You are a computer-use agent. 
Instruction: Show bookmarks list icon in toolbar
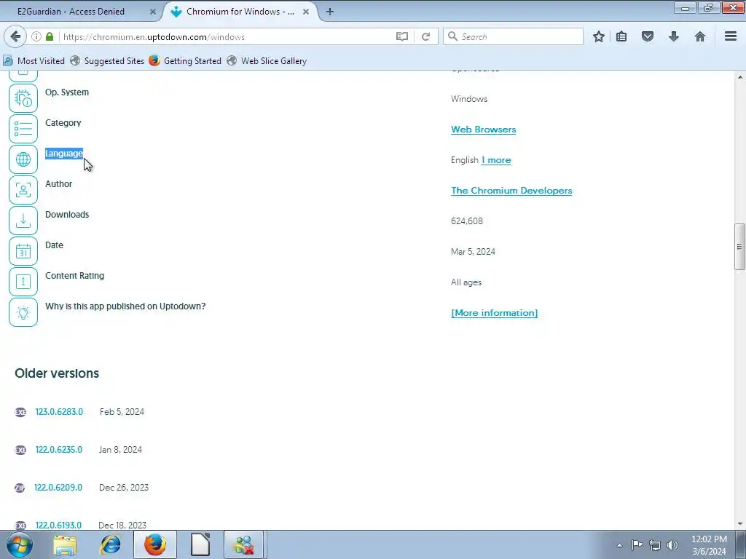pos(621,36)
